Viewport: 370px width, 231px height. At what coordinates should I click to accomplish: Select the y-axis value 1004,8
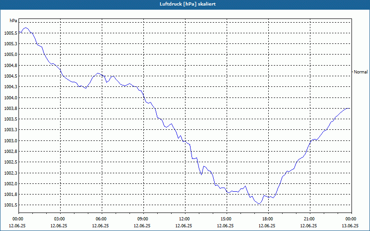11,66
